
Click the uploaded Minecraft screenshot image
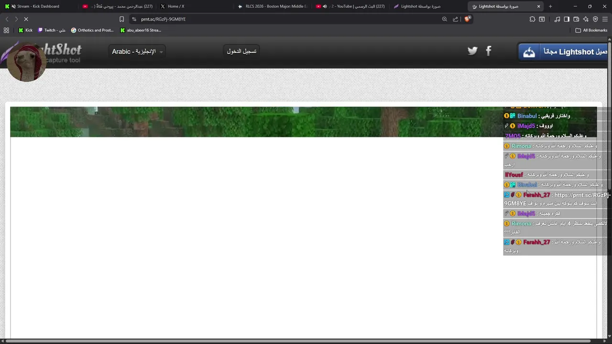coord(304,122)
